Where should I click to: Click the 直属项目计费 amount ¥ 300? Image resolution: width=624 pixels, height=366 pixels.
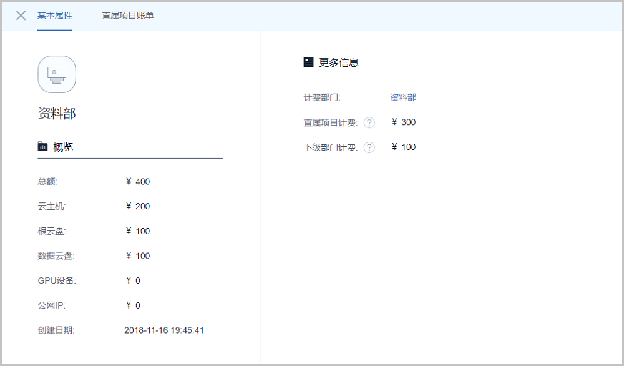(x=404, y=122)
